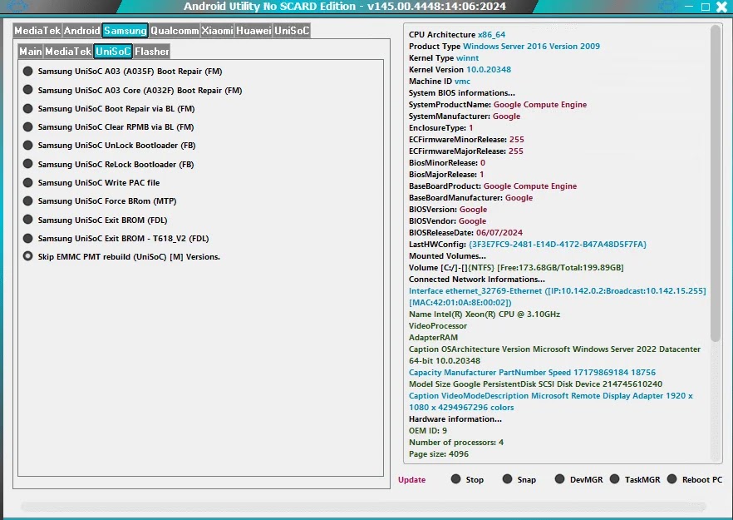The image size is (733, 520).
Task: Choose Samsung UniSoC Write PAC file
Action: point(91,182)
